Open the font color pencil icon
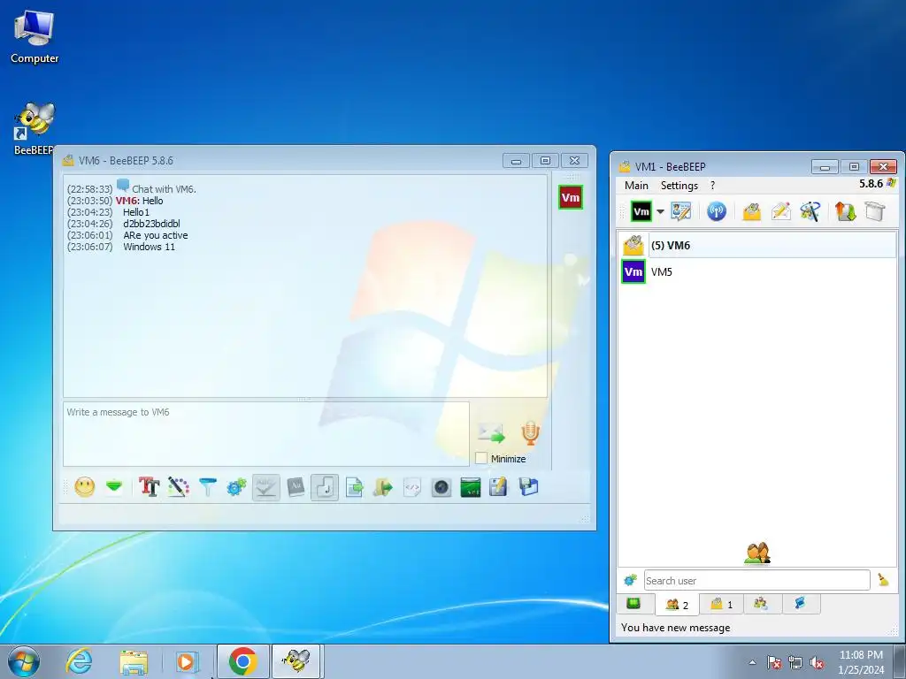906x679 pixels. click(x=179, y=487)
